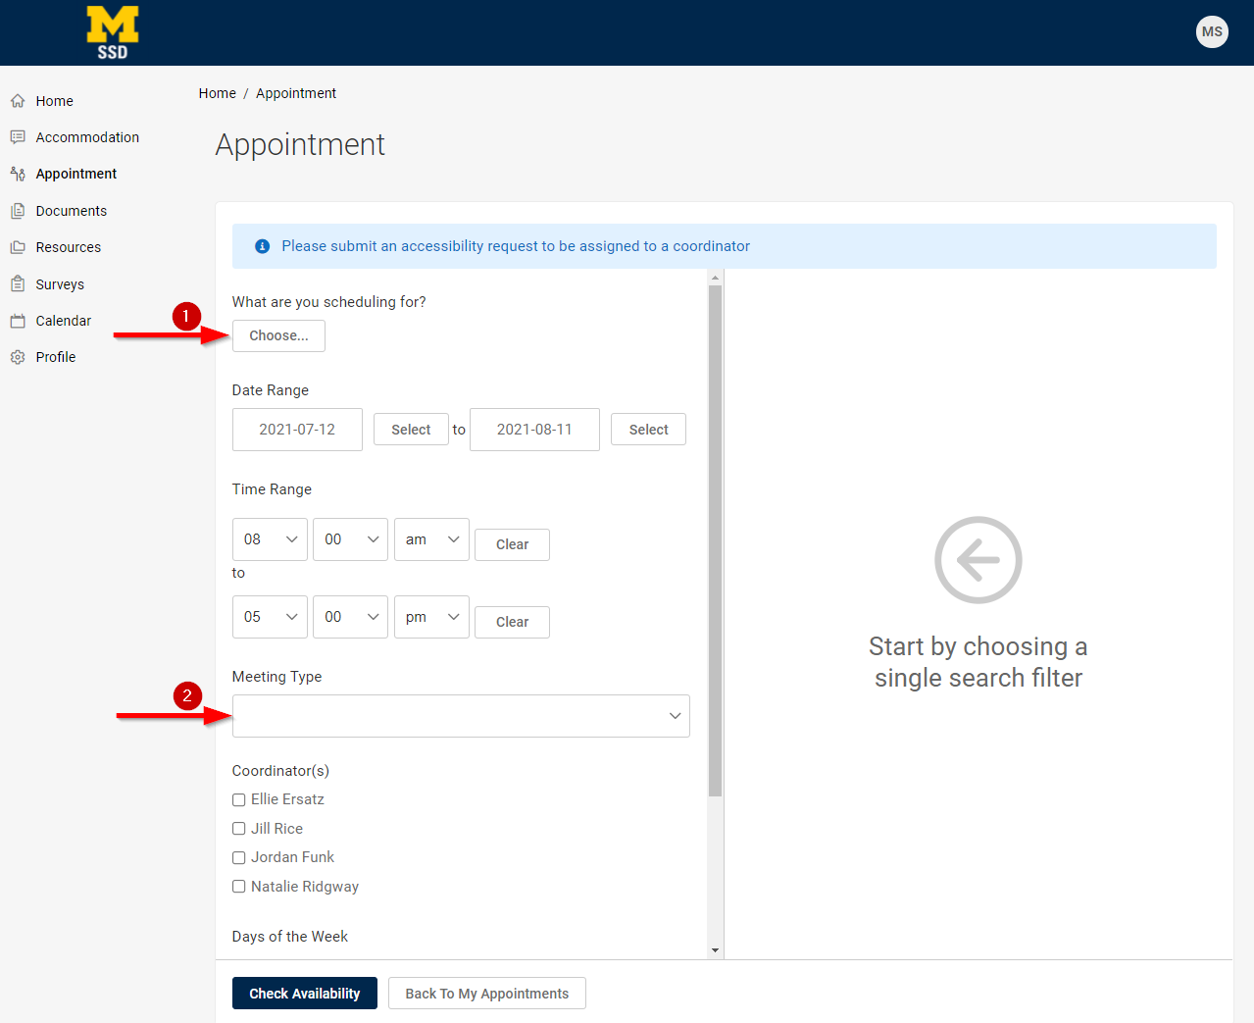Click the Profile gear icon
Viewport: 1254px width, 1023px height.
pyautogui.click(x=18, y=356)
